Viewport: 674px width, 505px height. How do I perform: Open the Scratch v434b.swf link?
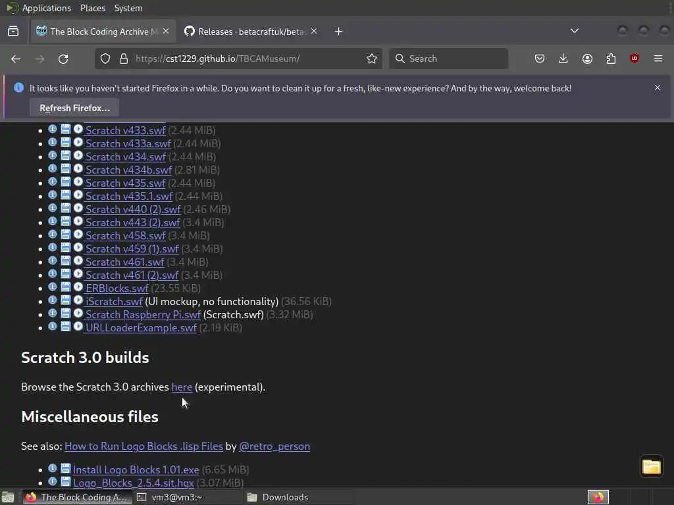(128, 170)
